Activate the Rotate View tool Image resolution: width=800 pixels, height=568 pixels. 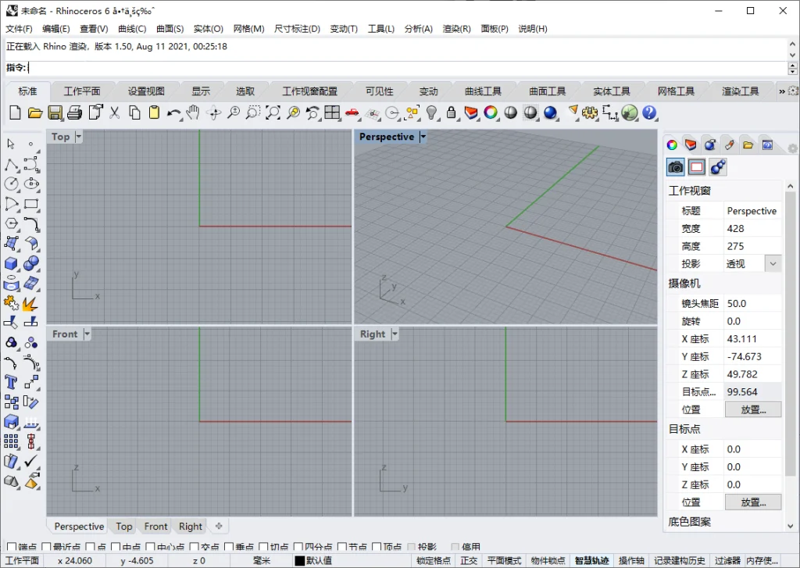pos(214,113)
